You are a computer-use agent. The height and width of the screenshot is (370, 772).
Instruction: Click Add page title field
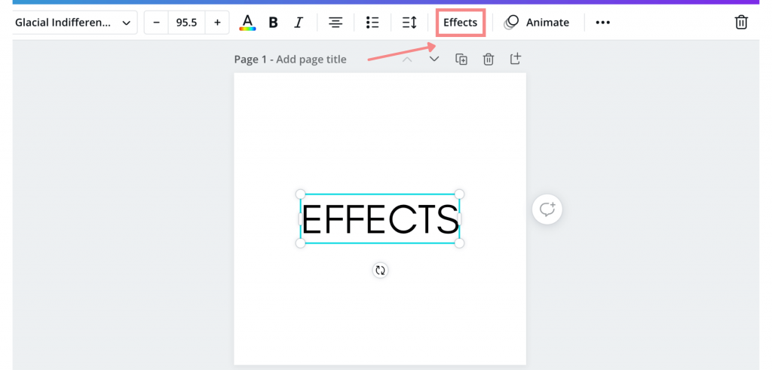pyautogui.click(x=311, y=60)
